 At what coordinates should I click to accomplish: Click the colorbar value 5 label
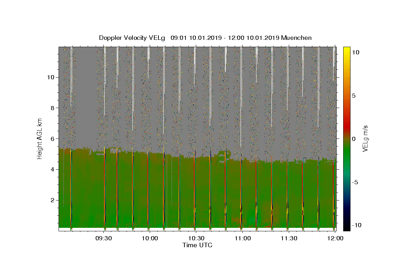coord(354,95)
